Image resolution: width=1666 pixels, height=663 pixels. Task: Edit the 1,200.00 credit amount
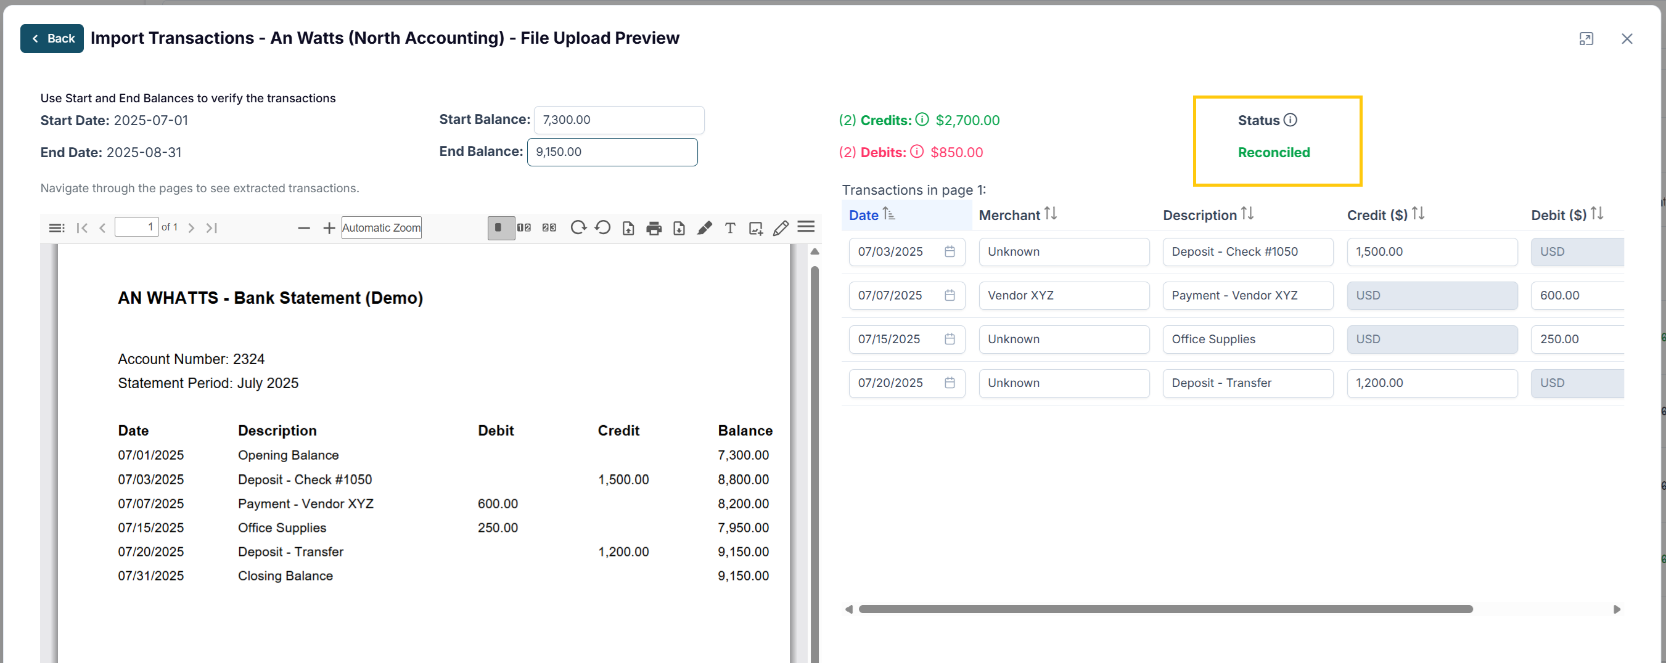tap(1432, 383)
